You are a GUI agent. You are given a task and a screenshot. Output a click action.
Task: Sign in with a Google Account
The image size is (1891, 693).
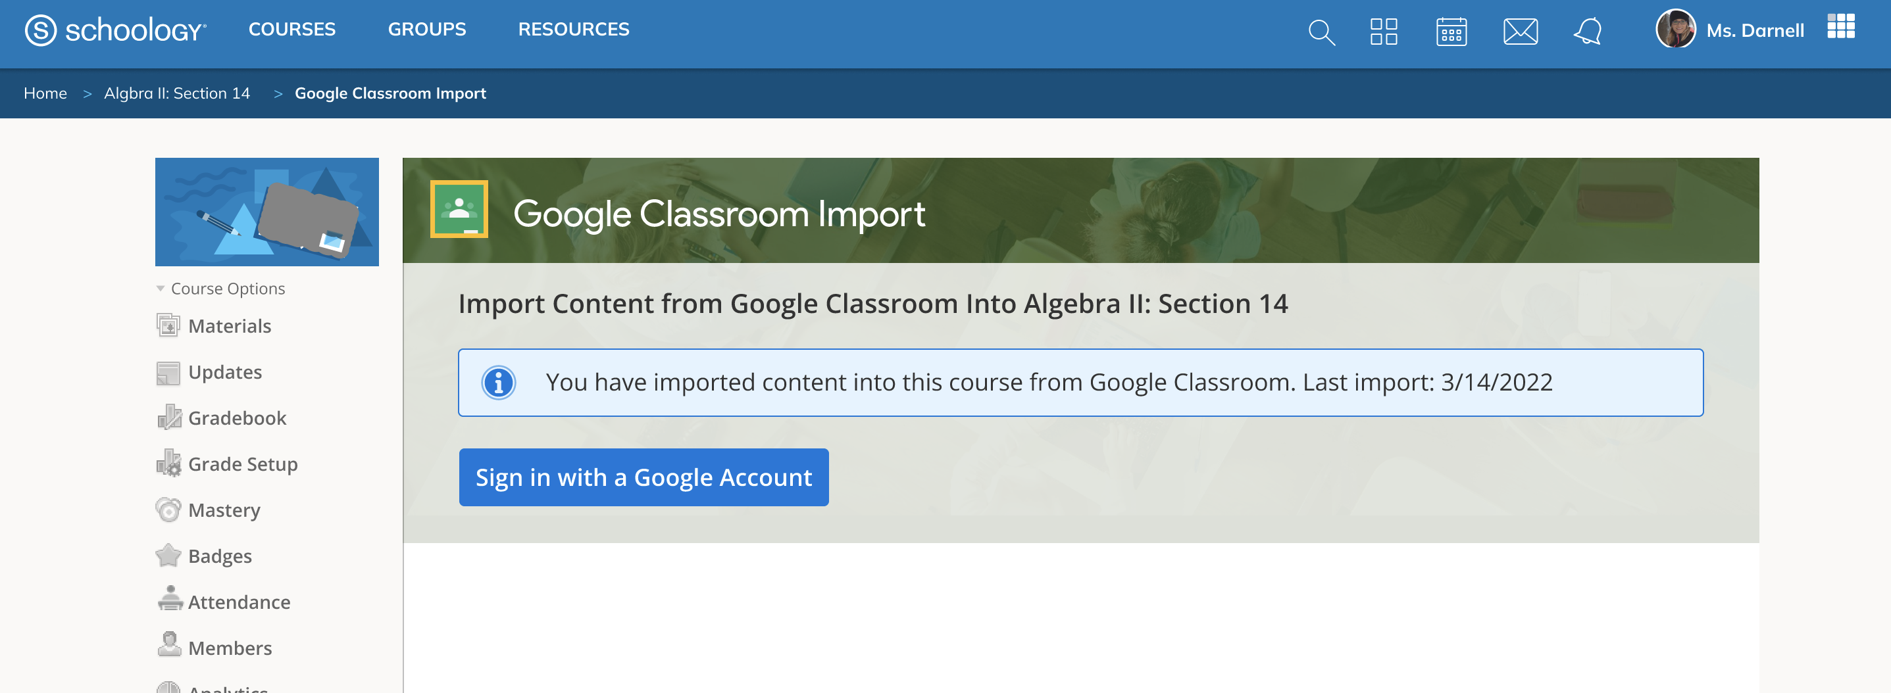(x=643, y=477)
